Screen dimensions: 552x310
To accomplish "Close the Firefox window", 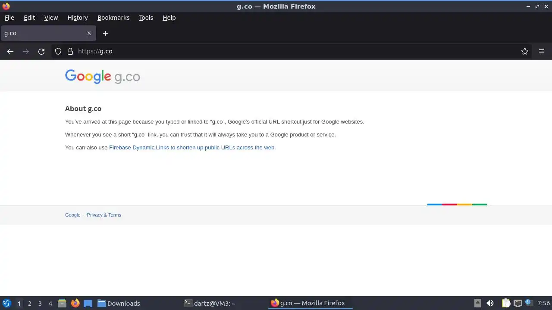I will point(546,6).
